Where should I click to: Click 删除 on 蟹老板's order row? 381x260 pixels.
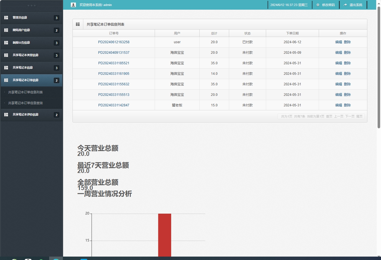tap(347, 105)
